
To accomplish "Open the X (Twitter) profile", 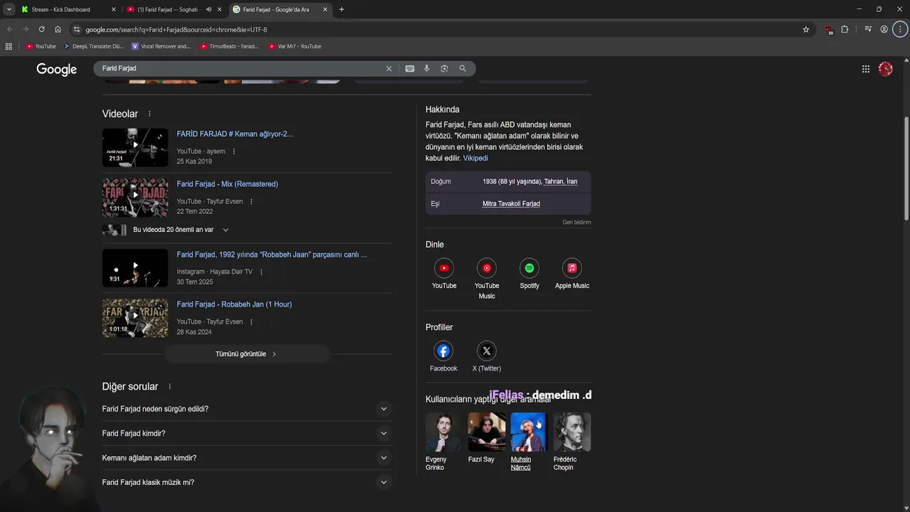I will [x=487, y=351].
